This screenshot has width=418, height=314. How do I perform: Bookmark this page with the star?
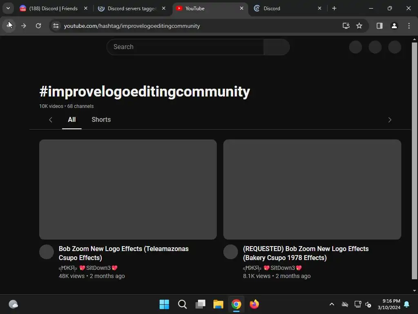pos(359,26)
